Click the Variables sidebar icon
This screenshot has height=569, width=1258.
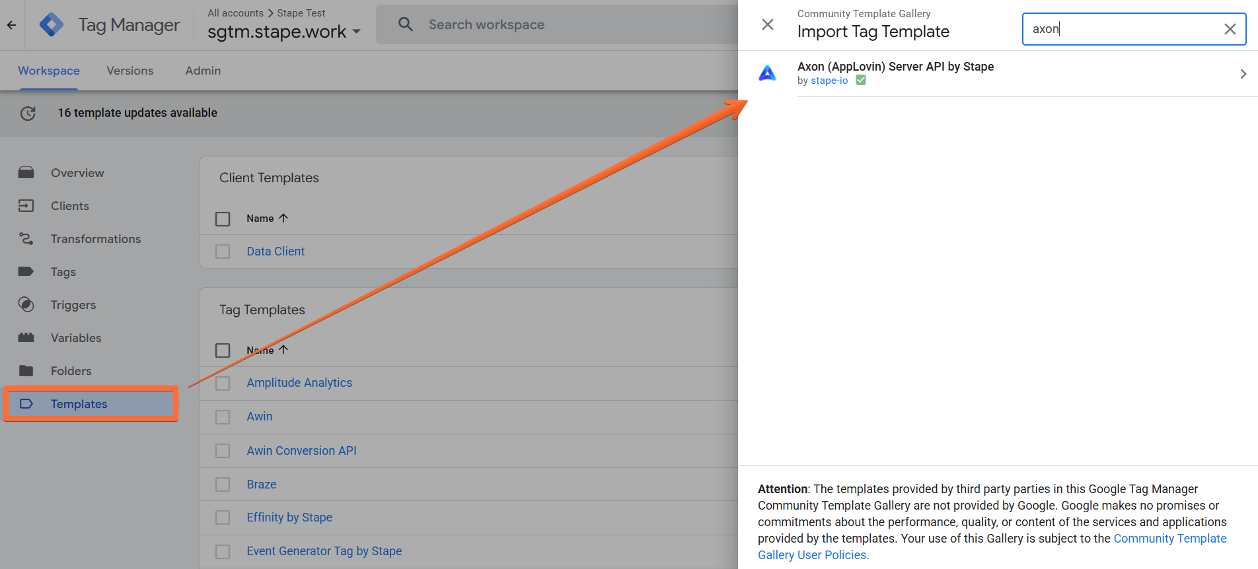coord(26,337)
